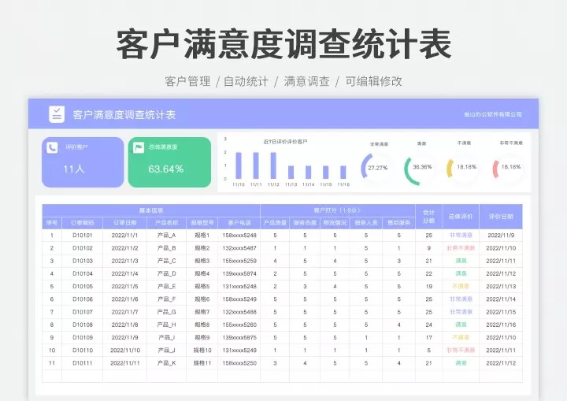Select evaluation date cell 2022/11/16
567x401 pixels.
501,325
